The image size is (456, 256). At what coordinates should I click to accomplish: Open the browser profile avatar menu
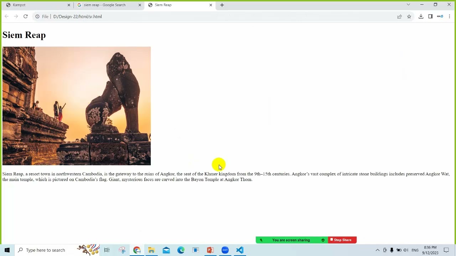440,16
